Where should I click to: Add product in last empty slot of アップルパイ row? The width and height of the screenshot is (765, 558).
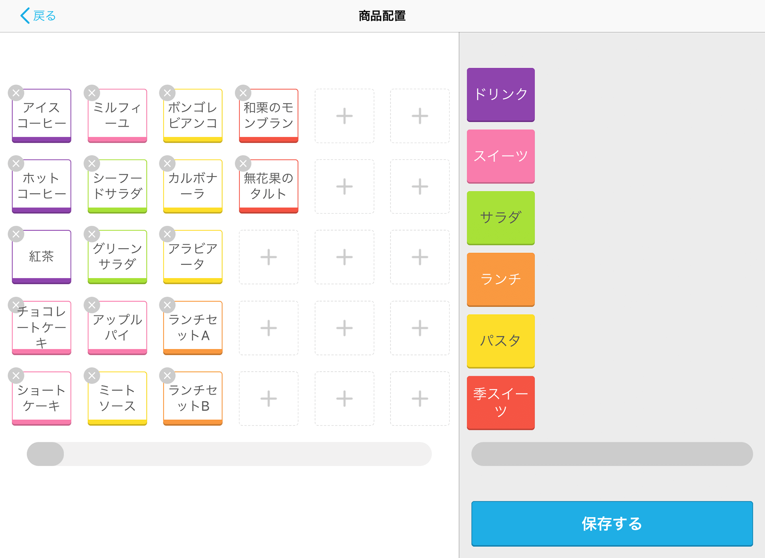(420, 328)
